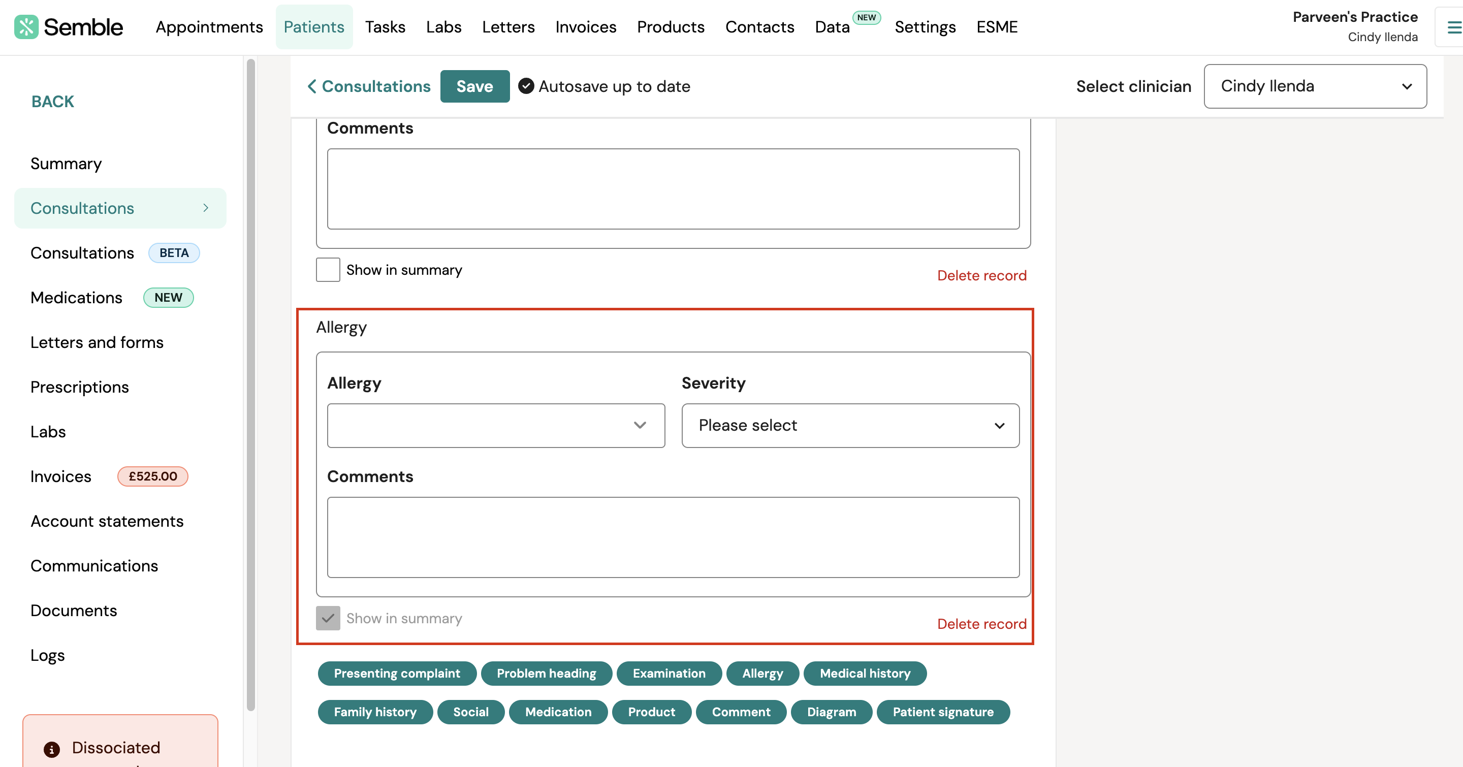This screenshot has width=1463, height=767.
Task: Open Labs in top navigation bar
Action: pyautogui.click(x=443, y=27)
